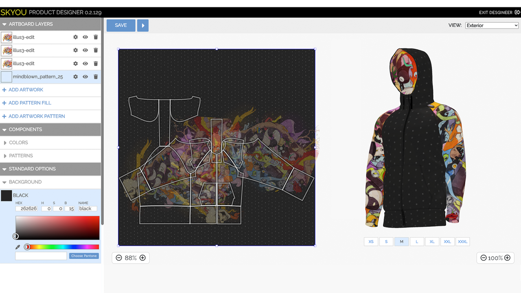Hide the third illus3-edit layer
Image resolution: width=521 pixels, height=293 pixels.
(x=85, y=63)
